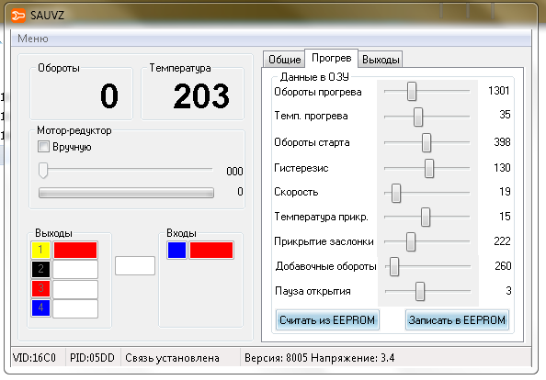Click the black output 2 swatch

40,269
